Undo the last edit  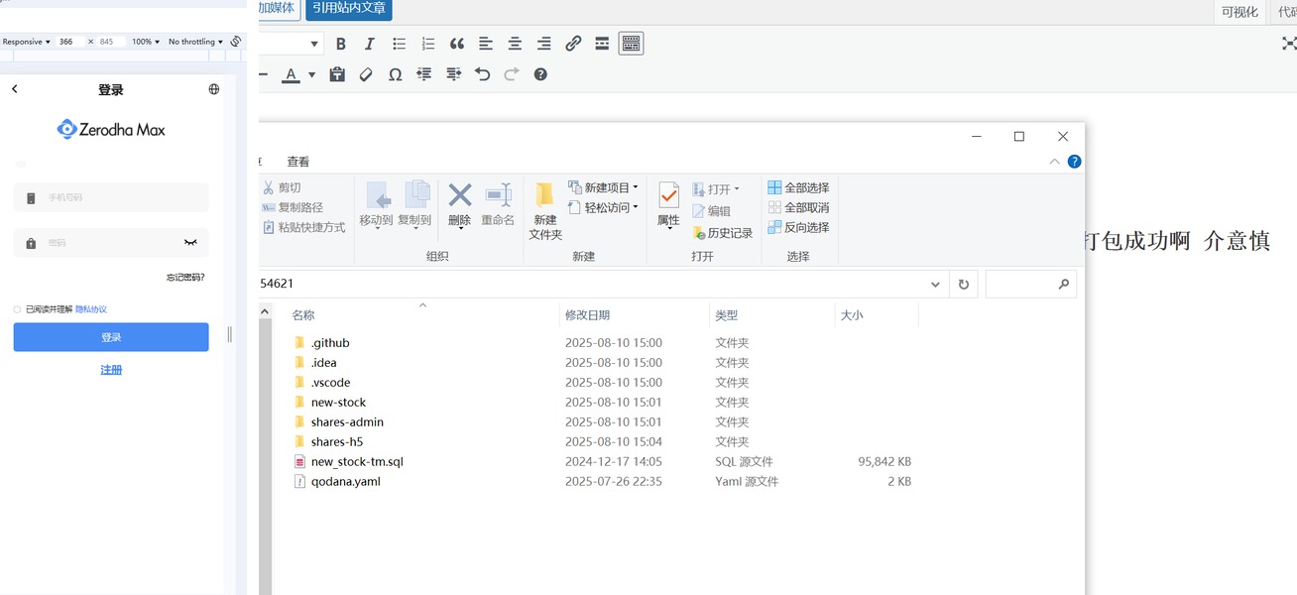[x=483, y=74]
